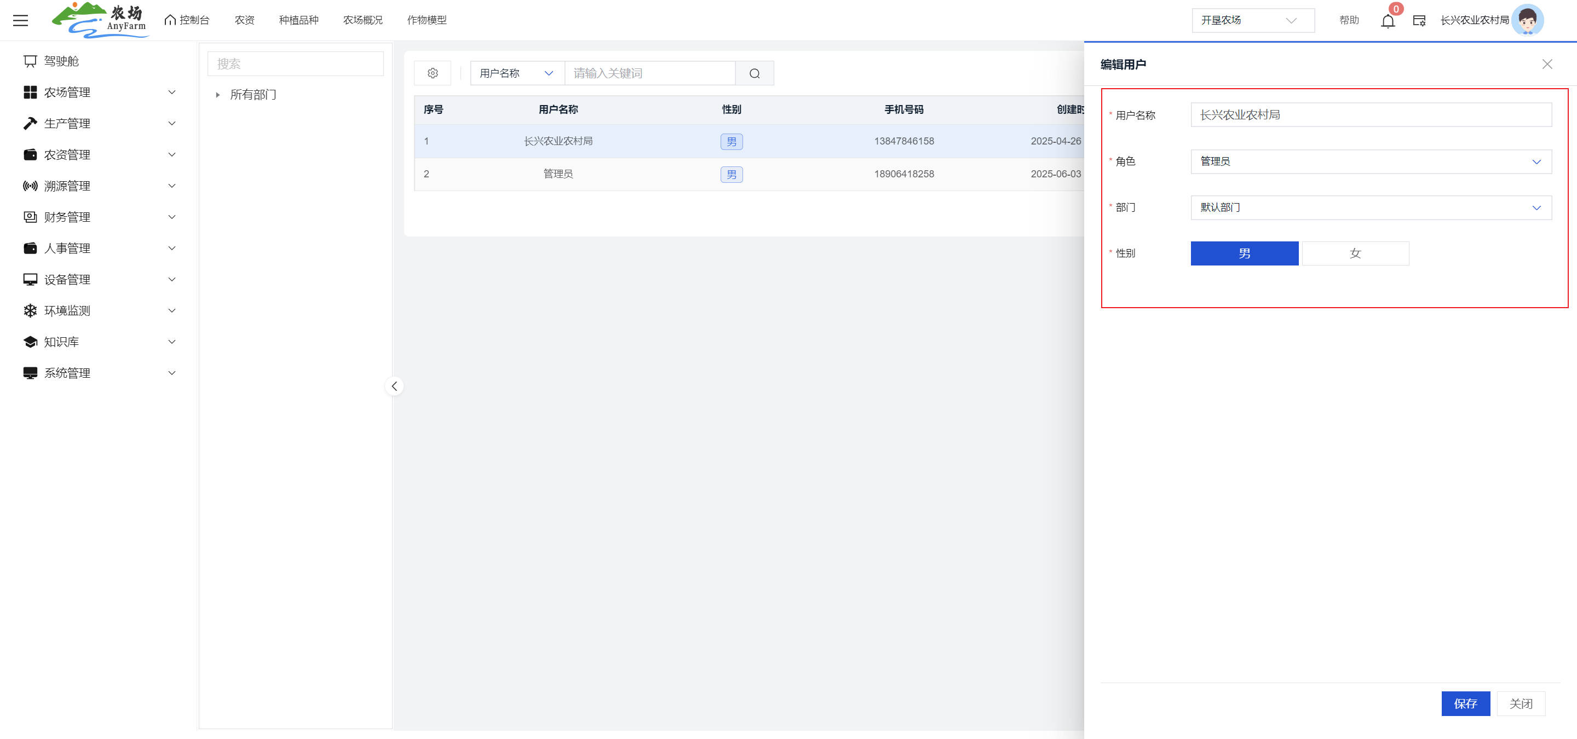
Task: Click the 关闭 button
Action: (1521, 703)
